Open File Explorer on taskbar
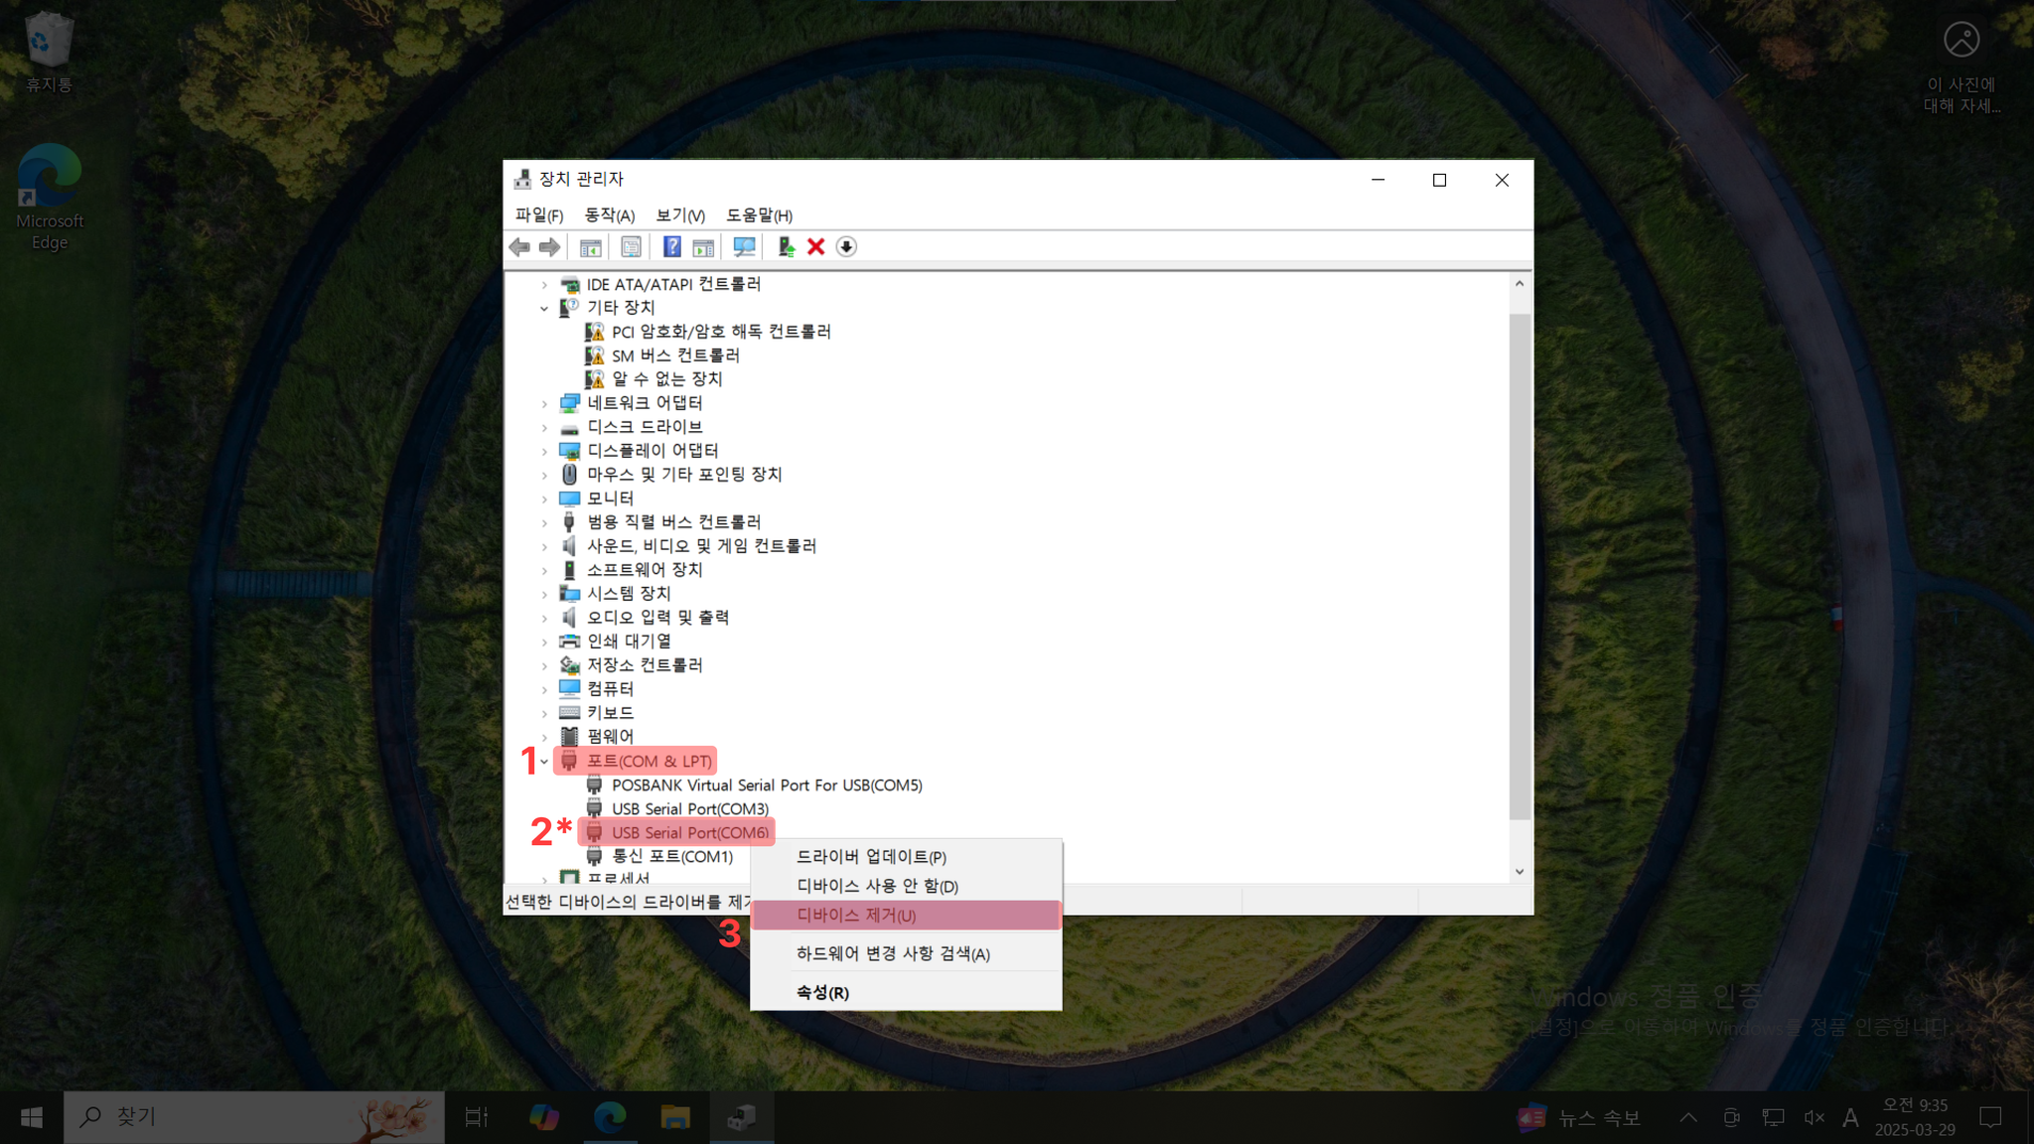This screenshot has height=1144, width=2034. point(675,1117)
